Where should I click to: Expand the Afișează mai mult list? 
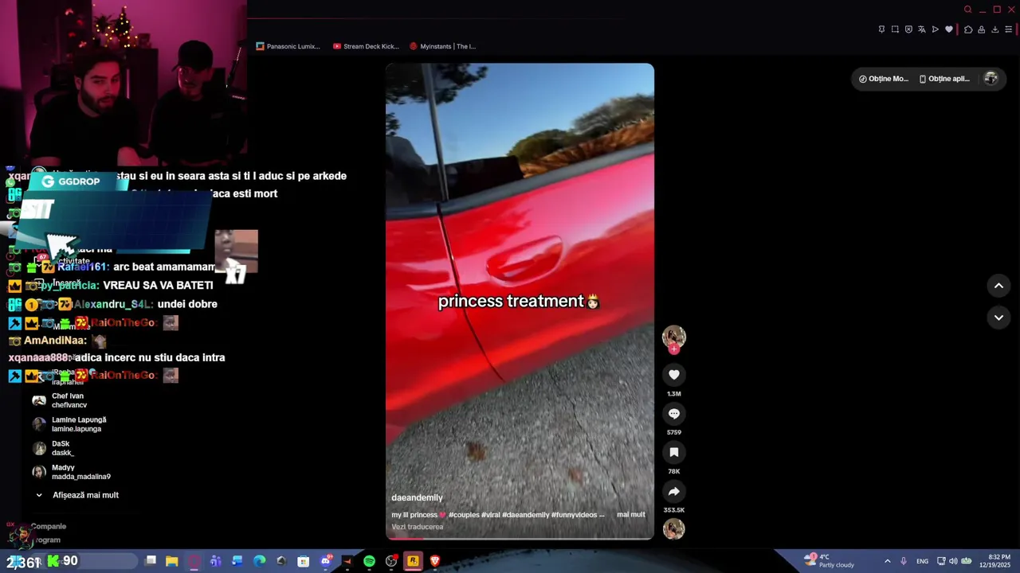(77, 495)
